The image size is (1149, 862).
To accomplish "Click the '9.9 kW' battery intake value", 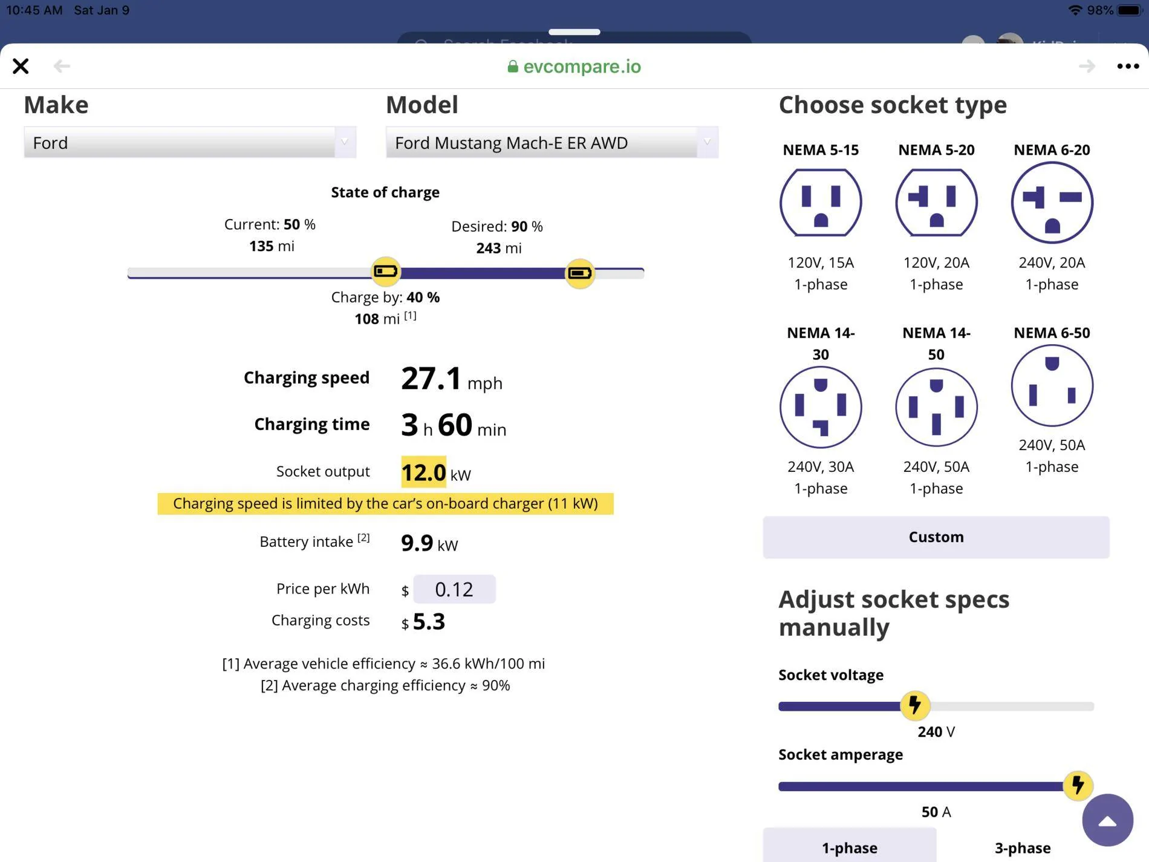I will 429,543.
